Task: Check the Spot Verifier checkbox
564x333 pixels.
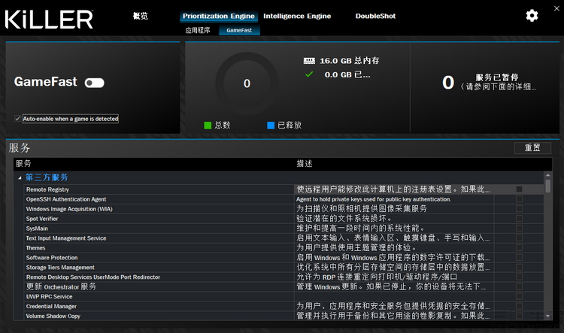Action: pyautogui.click(x=519, y=218)
